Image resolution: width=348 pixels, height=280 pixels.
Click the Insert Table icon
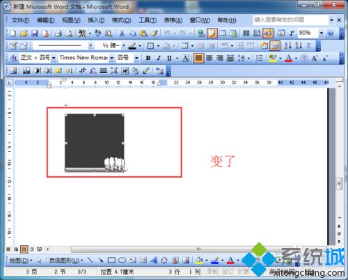click(223, 33)
